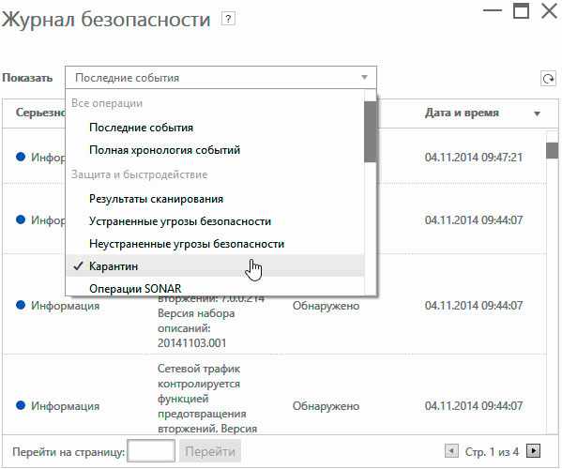
Task: Click the dropdown list scrollbar thumb
Action: point(370,131)
